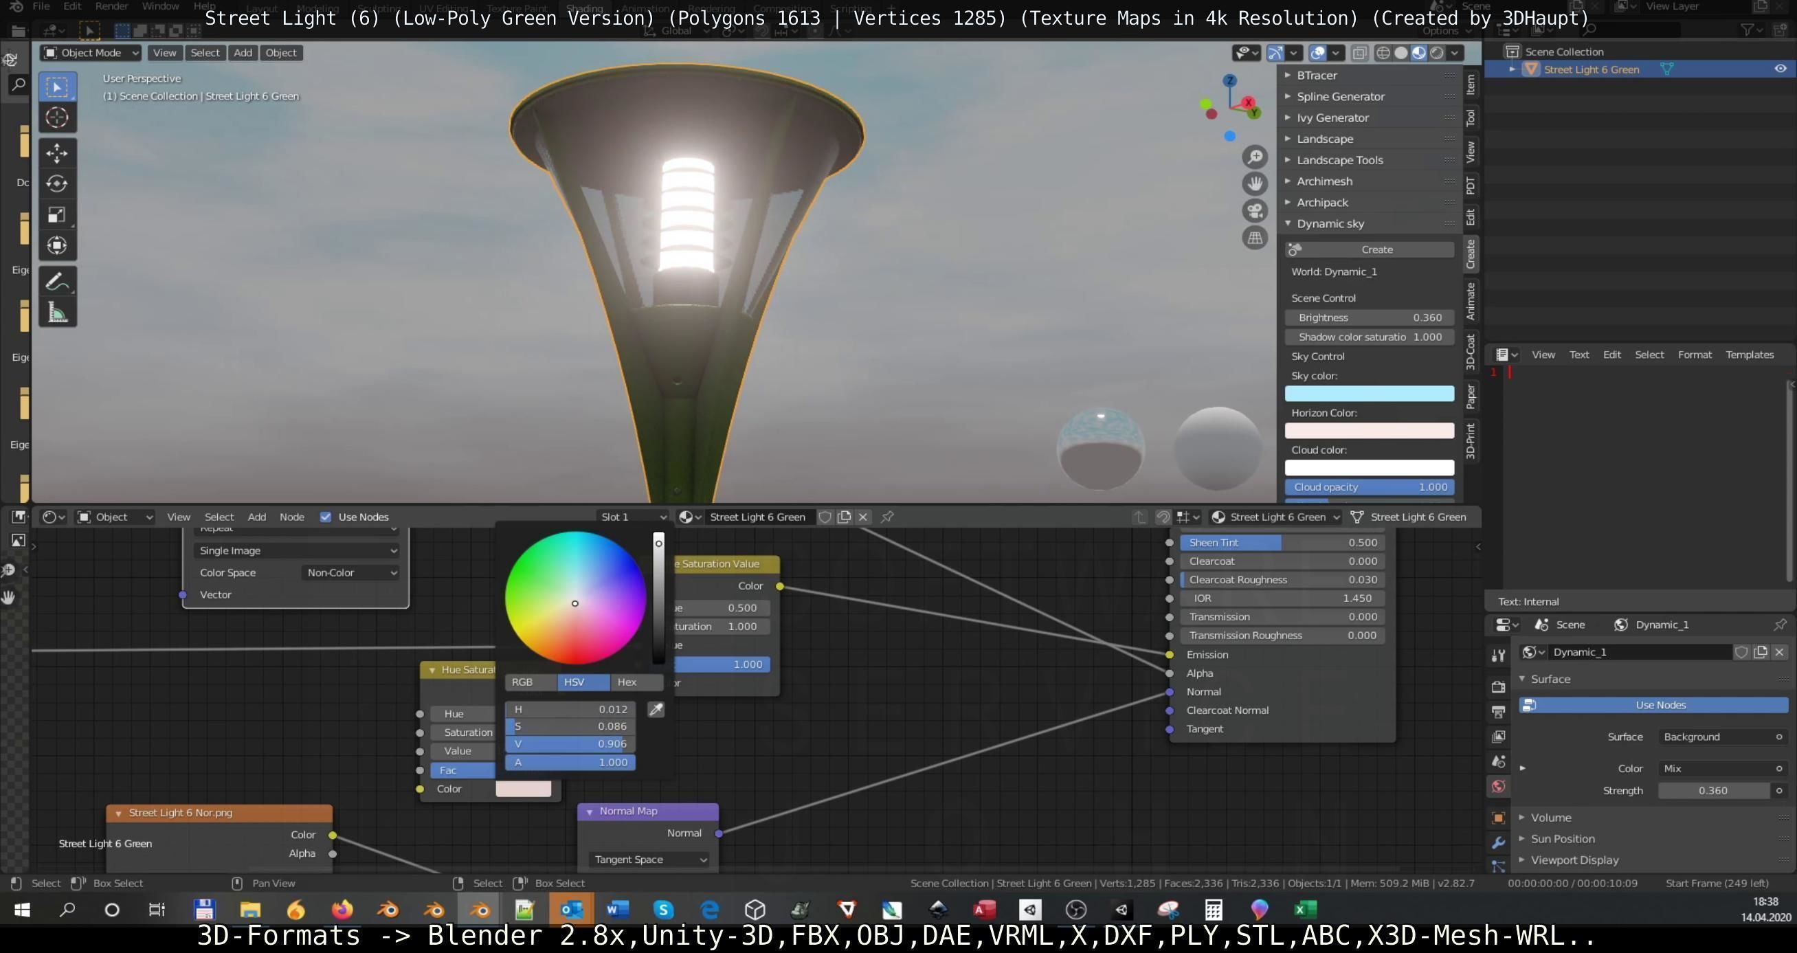Select RGB color mode

point(531,682)
